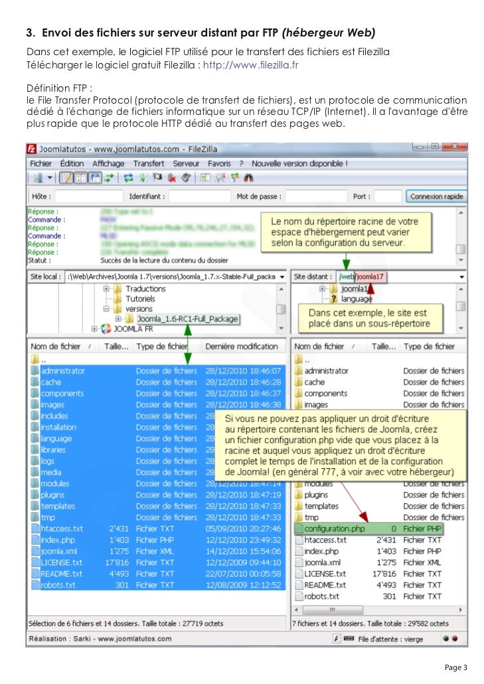Open the Fichier menu
Image resolution: width=484 pixels, height=684 pixels.
(40, 163)
